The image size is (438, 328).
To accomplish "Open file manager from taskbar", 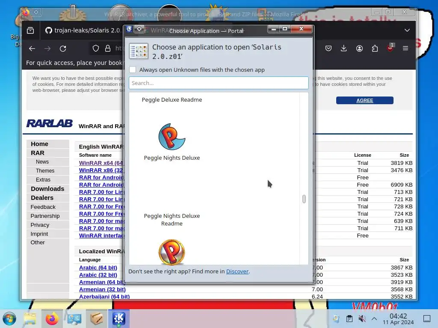I will click(30, 319).
